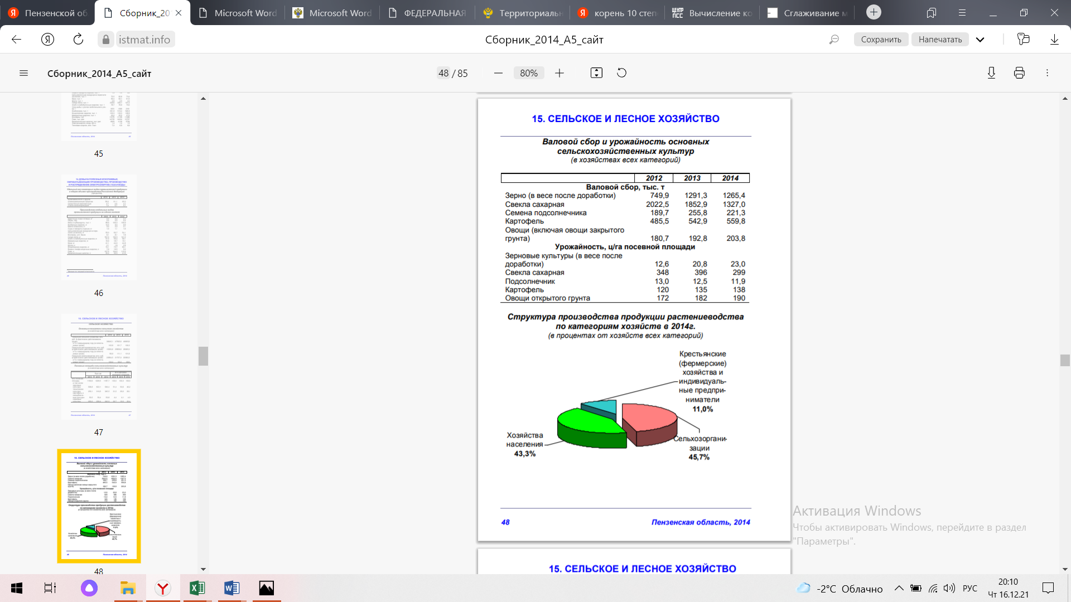Switch to the Территориальн tab
Image resolution: width=1071 pixels, height=602 pixels.
click(x=523, y=13)
